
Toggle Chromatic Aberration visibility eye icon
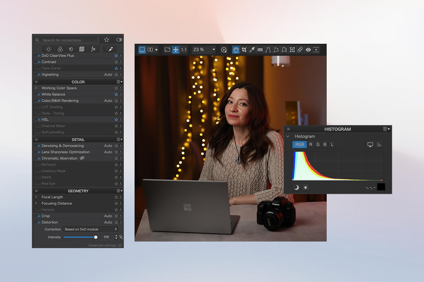tap(82, 158)
